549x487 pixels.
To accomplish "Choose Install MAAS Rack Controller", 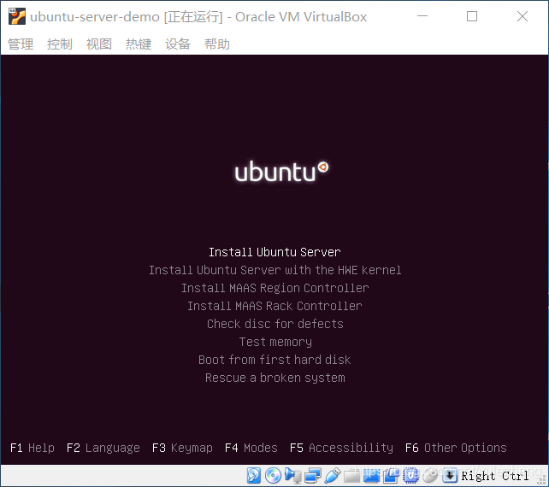I will coord(274,306).
